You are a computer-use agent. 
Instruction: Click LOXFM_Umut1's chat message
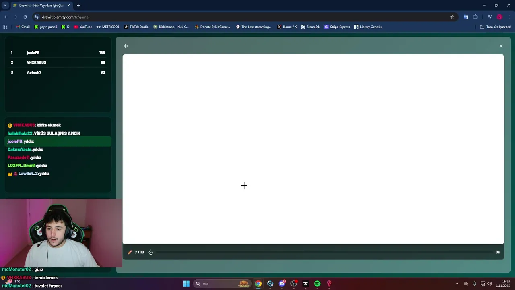tap(27, 166)
